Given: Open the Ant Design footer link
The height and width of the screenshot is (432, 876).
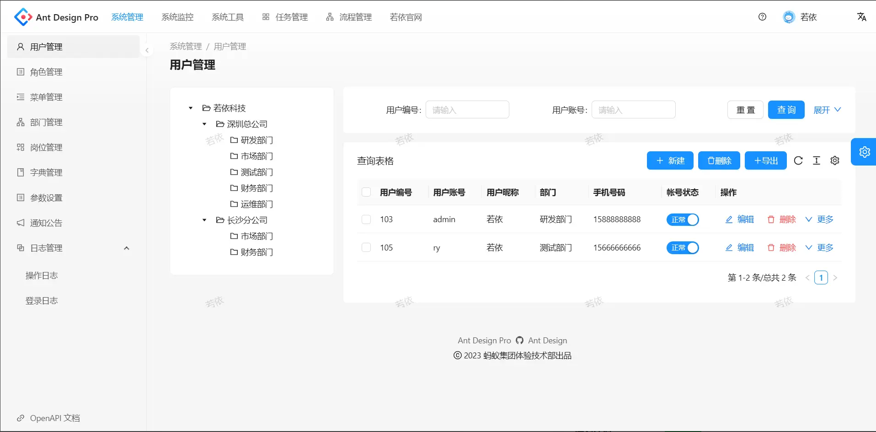Looking at the screenshot, I should (x=547, y=340).
